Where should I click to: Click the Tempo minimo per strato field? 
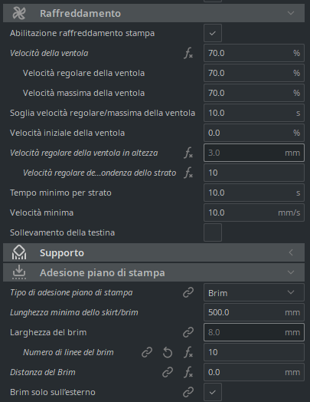(254, 193)
